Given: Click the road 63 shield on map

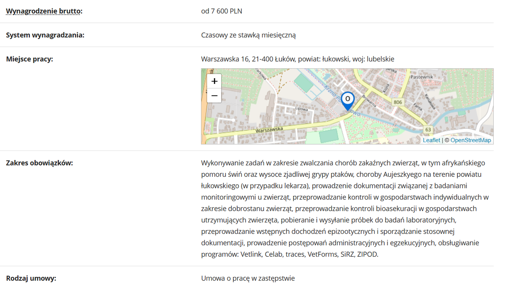Looking at the screenshot, I should (428, 130).
